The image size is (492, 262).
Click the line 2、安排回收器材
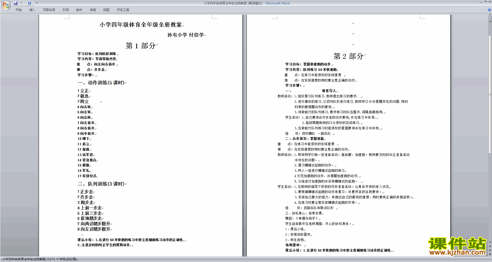click(x=298, y=234)
